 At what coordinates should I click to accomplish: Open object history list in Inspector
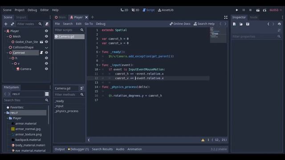pos(279,24)
